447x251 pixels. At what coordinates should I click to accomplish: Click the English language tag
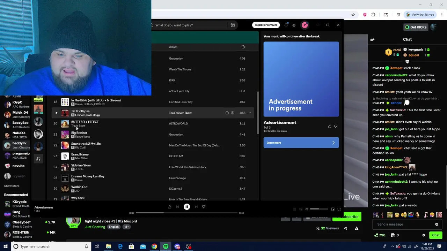(x=113, y=227)
